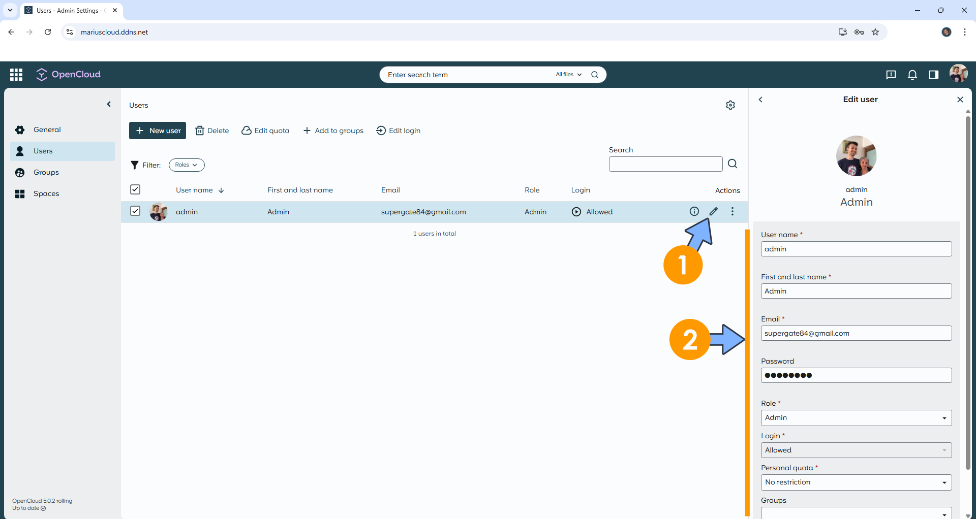Viewport: 976px width, 519px height.
Task: Open the notifications bell
Action: point(912,74)
